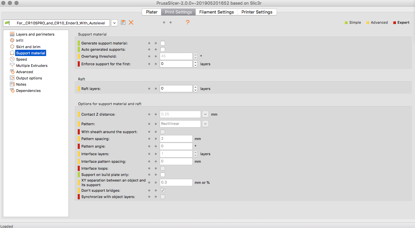Expand the preset selection dropdown
This screenshot has height=228, width=415.
pos(114,22)
